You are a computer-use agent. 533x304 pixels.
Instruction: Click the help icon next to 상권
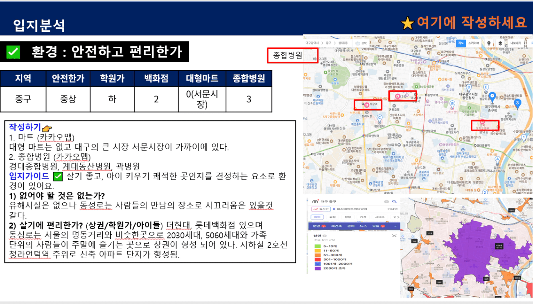tap(325, 236)
